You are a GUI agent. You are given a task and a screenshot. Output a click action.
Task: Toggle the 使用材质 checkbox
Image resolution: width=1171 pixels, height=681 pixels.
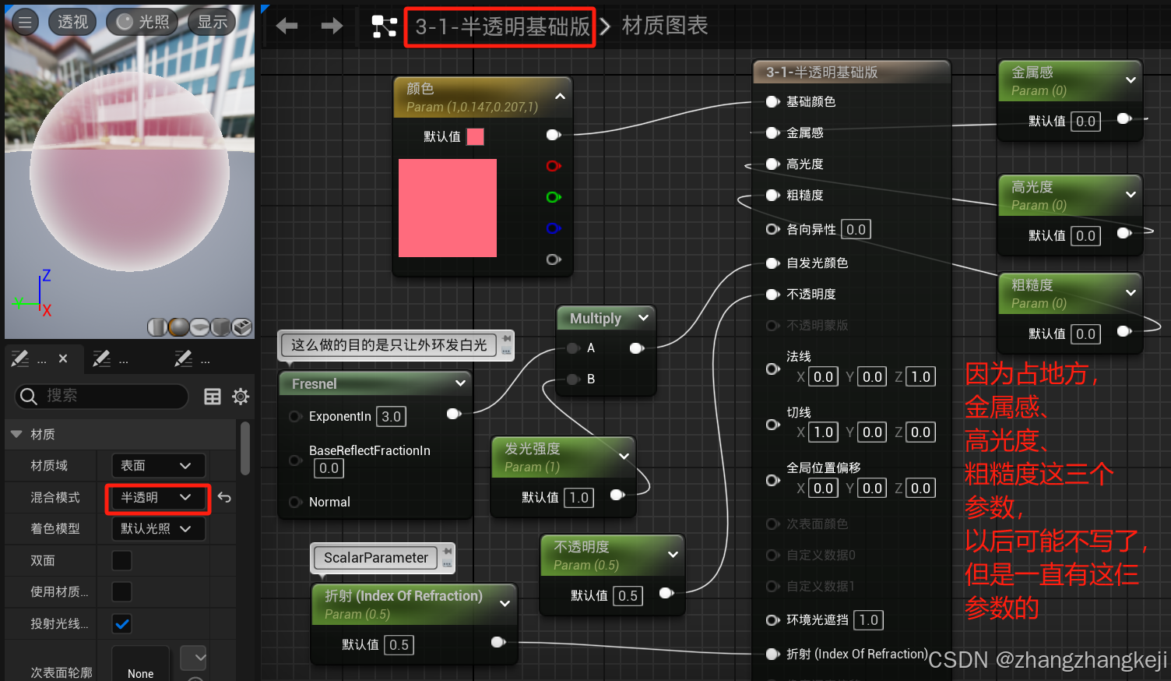[121, 591]
